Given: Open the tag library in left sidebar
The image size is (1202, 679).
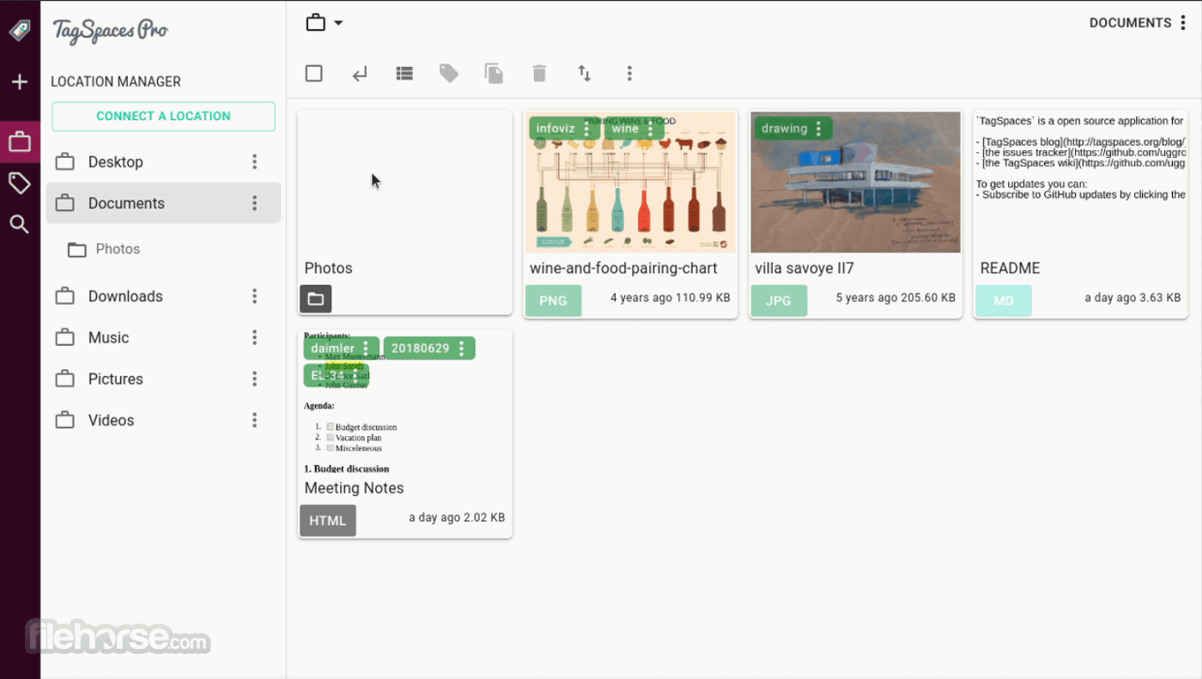Looking at the screenshot, I should [20, 183].
